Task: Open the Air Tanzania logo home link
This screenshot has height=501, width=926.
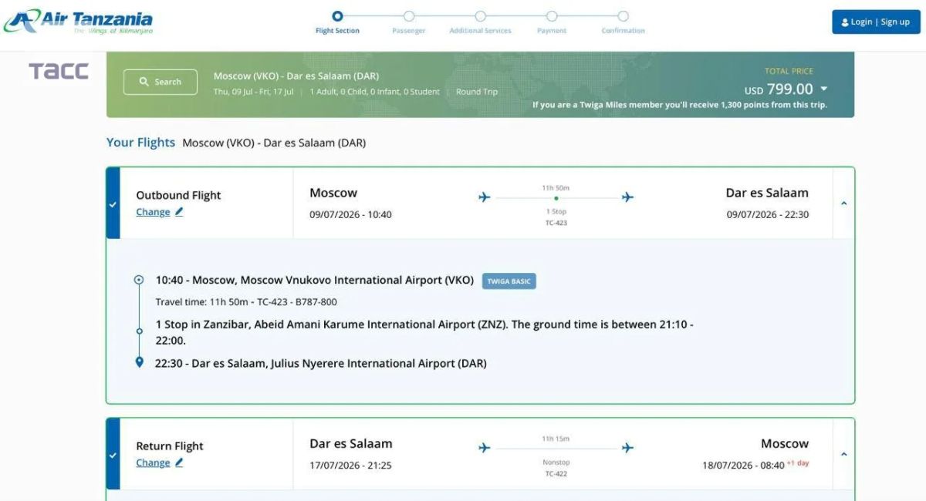Action: click(x=78, y=22)
